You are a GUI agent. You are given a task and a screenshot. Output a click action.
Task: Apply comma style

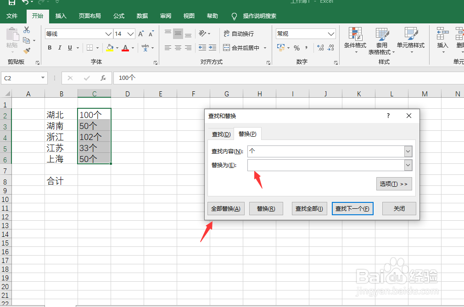pyautogui.click(x=307, y=47)
